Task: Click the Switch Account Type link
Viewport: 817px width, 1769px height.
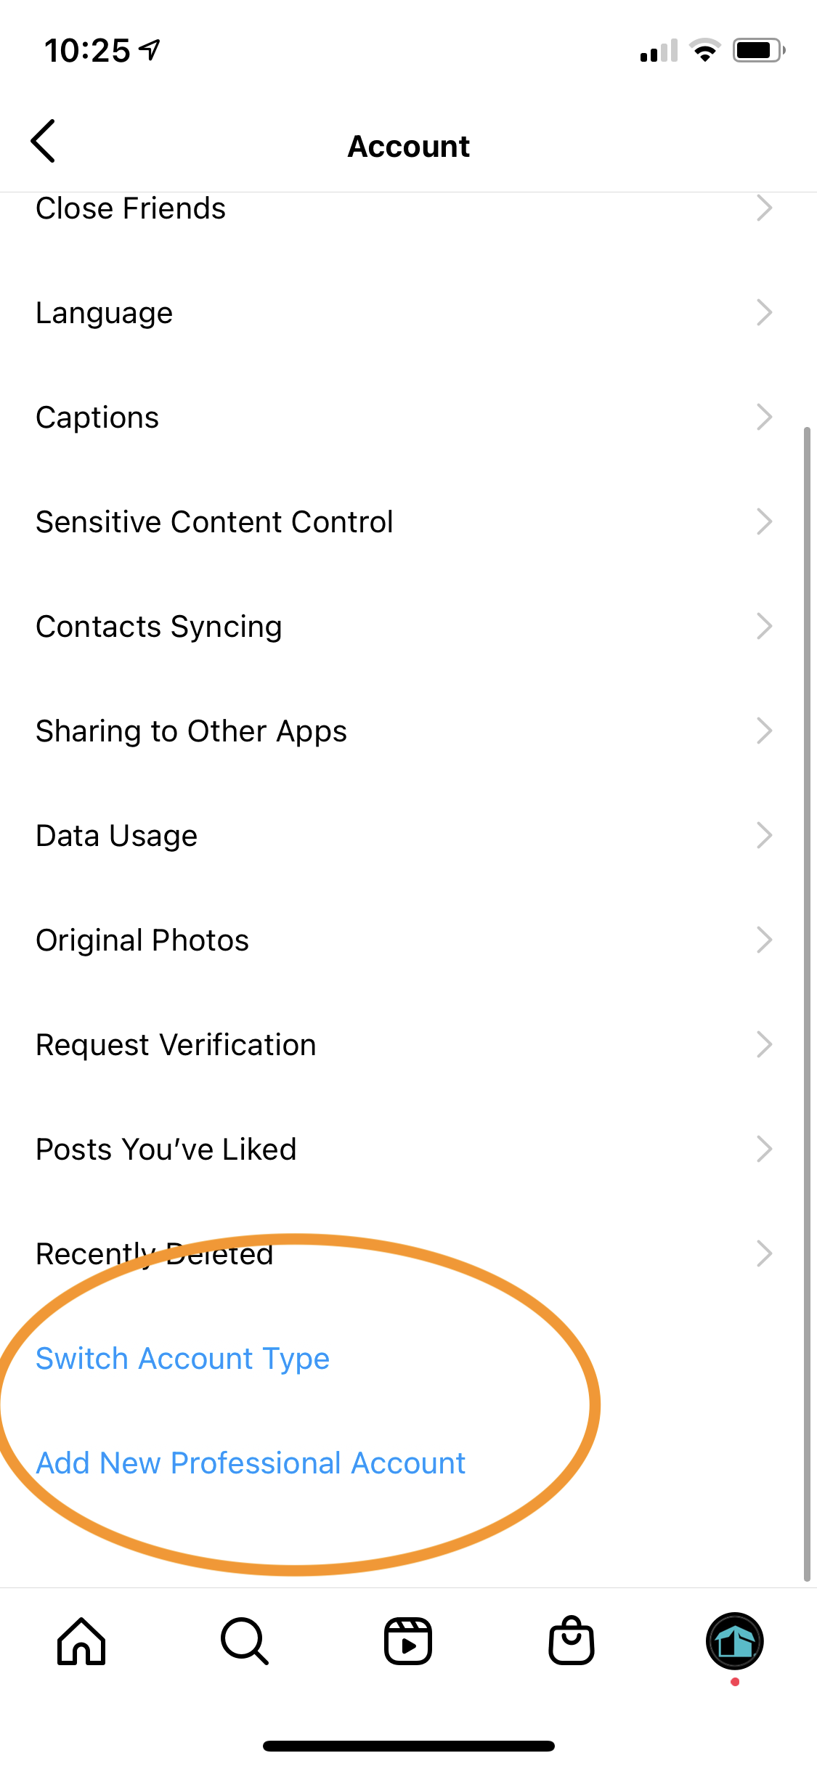Action: [x=183, y=1359]
